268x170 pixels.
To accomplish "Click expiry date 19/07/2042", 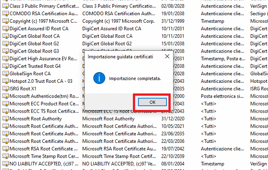I will [173, 149].
